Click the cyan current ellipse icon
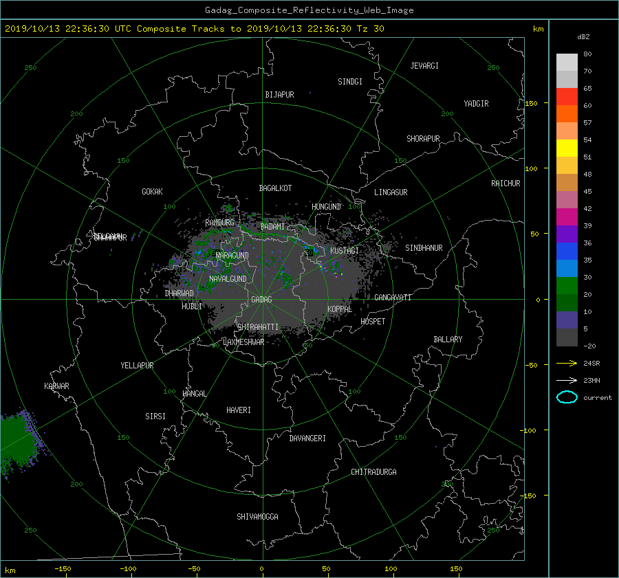The width and height of the screenshot is (619, 578). (x=567, y=397)
